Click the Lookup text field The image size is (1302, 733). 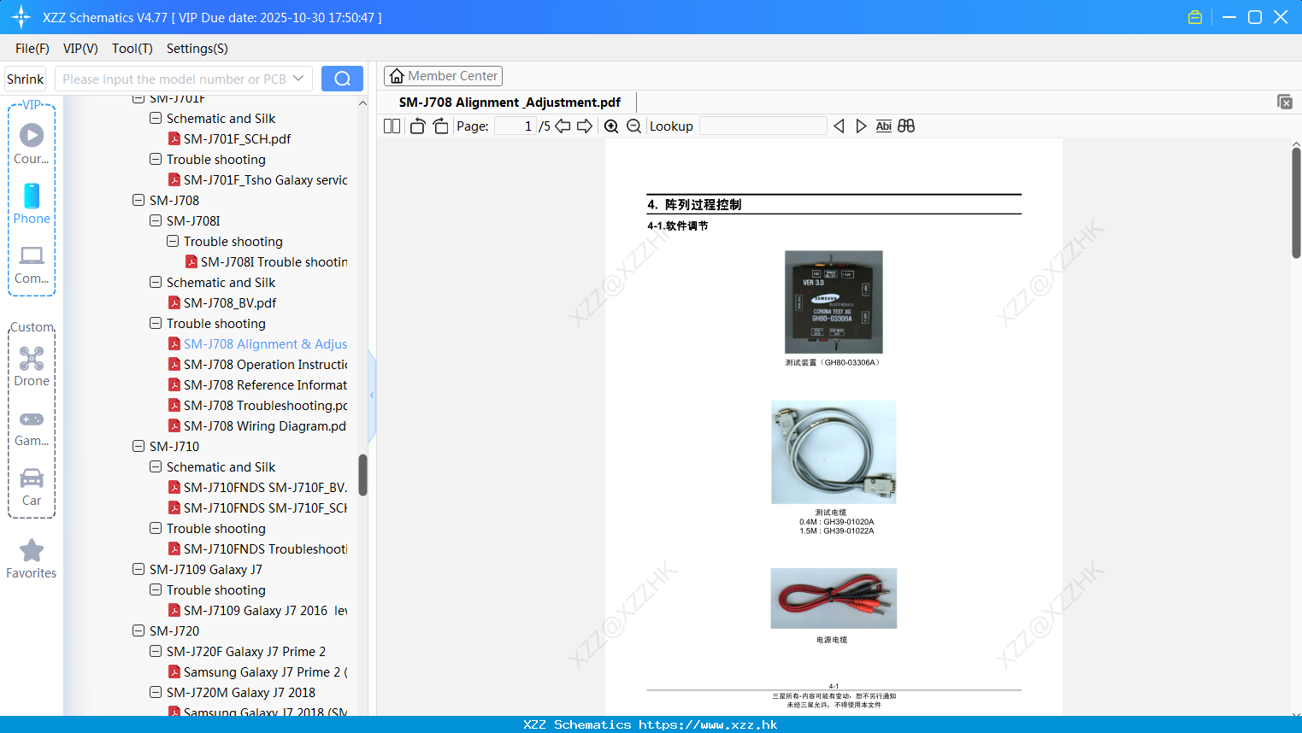point(763,126)
